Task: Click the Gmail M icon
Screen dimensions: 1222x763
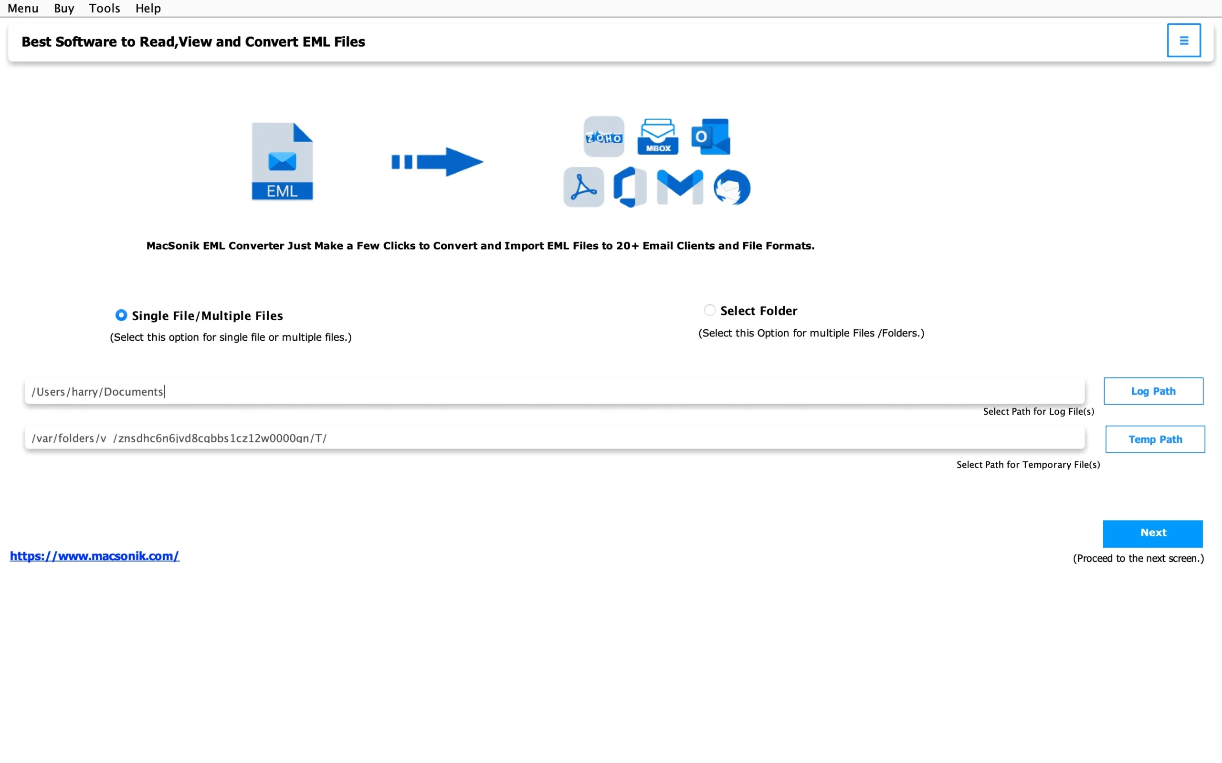Action: tap(680, 187)
